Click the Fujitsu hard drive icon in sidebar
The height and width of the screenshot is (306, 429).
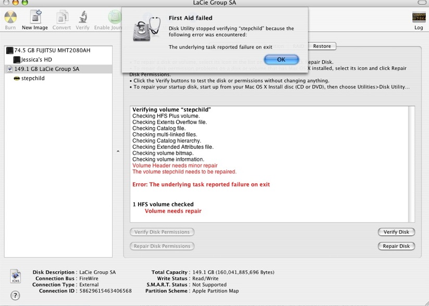[x=9, y=50]
